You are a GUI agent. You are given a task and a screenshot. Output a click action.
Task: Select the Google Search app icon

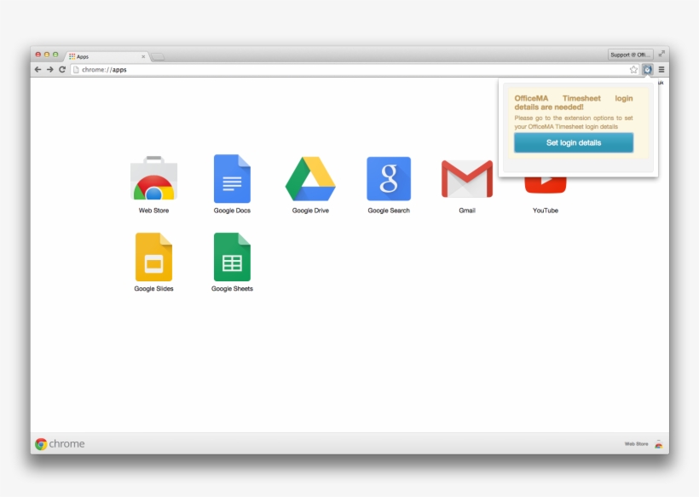[388, 177]
